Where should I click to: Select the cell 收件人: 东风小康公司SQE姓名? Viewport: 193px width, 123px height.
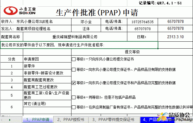pos(36,22)
